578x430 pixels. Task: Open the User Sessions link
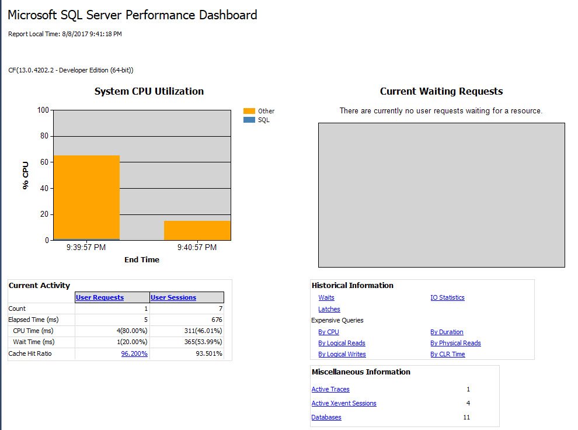click(173, 297)
